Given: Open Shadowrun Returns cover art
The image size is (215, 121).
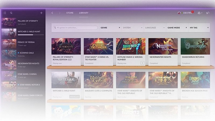Looking at the screenshot, I should [195, 46].
